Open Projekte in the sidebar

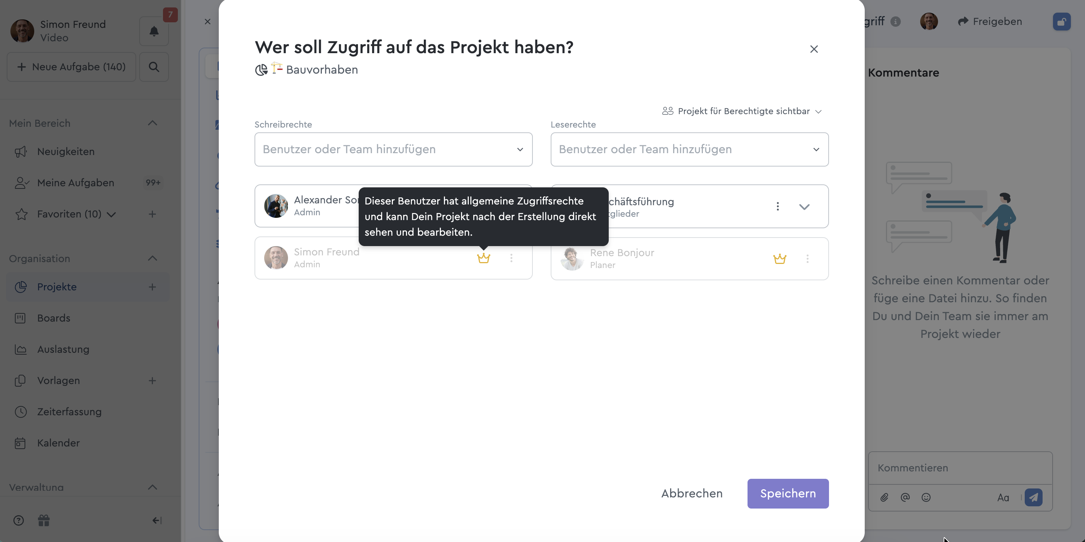coord(57,287)
